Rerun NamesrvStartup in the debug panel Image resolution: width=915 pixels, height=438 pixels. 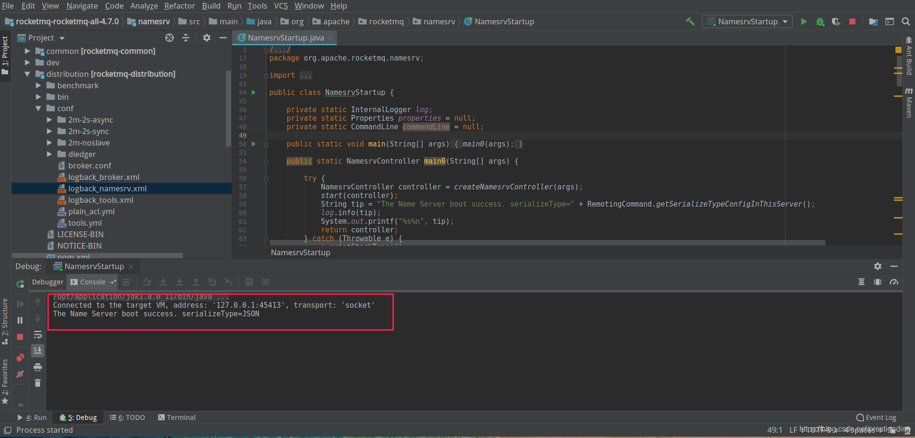pos(20,284)
